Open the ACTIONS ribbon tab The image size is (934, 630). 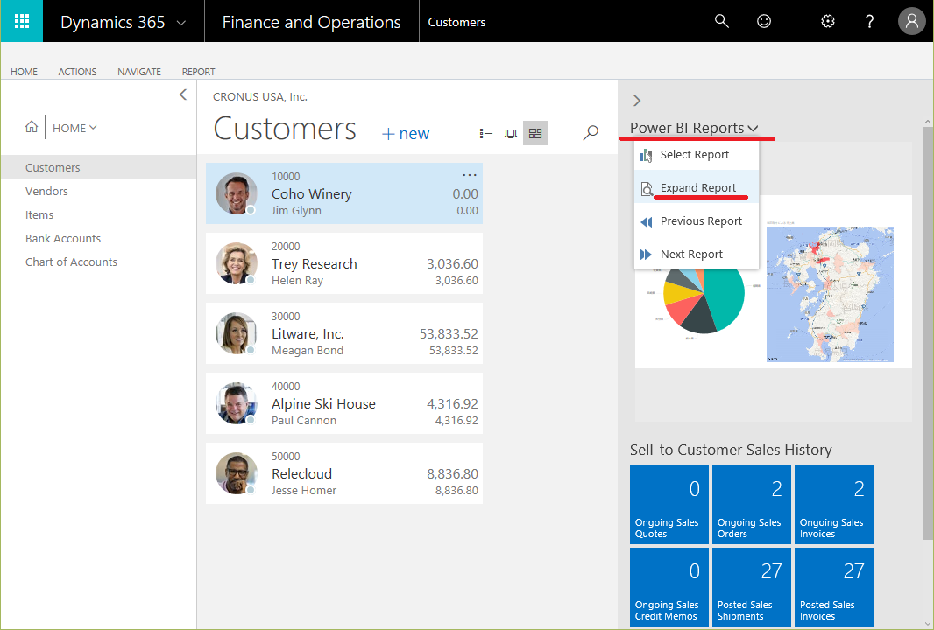pyautogui.click(x=77, y=72)
